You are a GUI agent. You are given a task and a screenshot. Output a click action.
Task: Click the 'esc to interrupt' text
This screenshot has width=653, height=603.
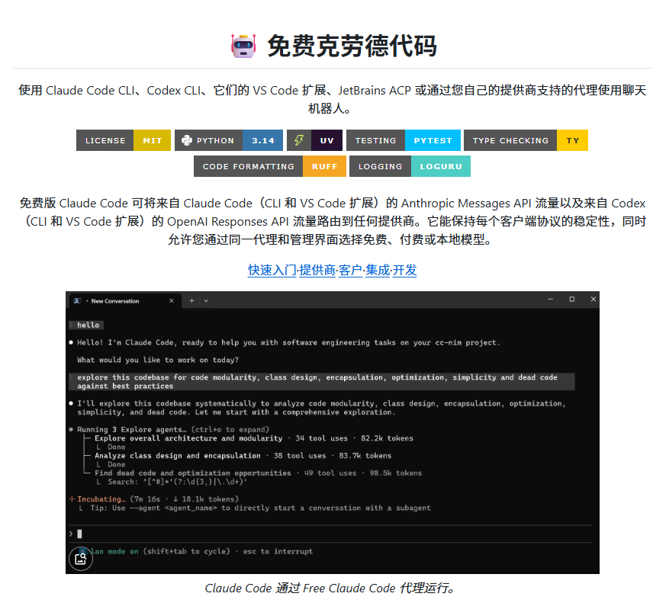278,551
